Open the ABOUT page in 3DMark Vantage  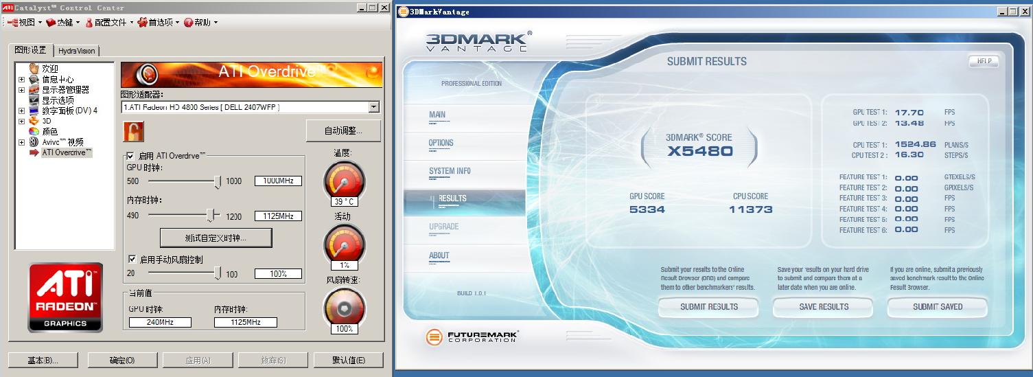439,255
